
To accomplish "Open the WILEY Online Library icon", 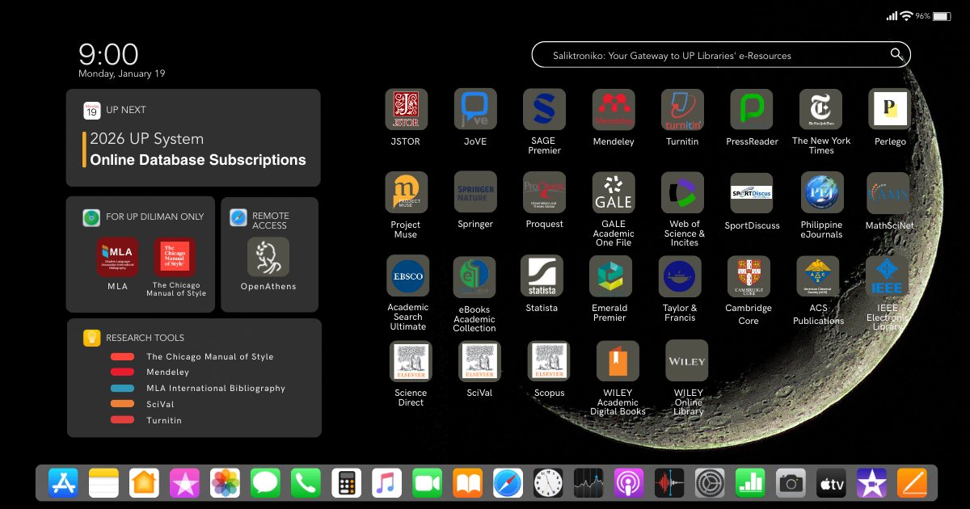I will pyautogui.click(x=687, y=361).
